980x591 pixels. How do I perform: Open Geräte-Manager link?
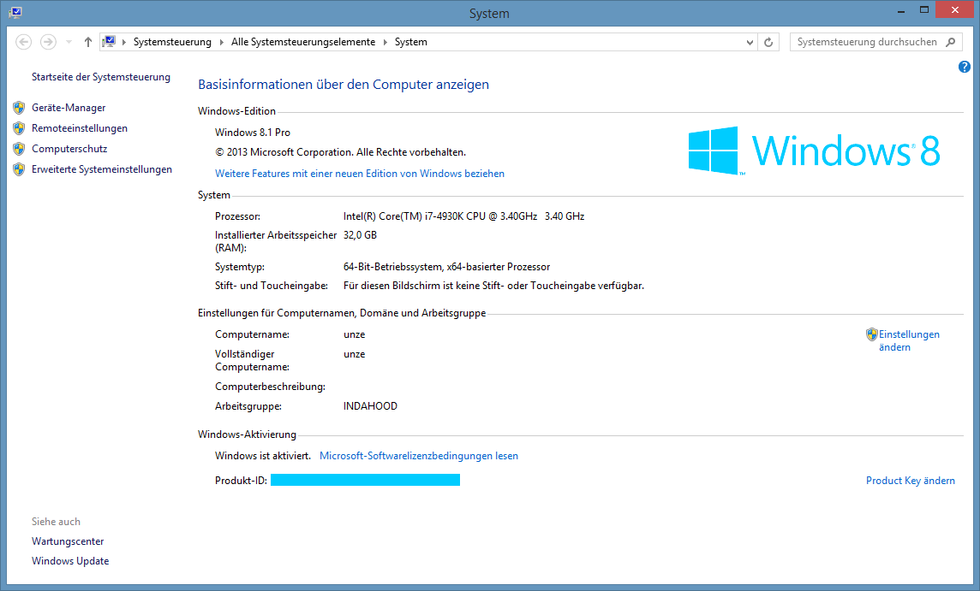click(69, 108)
